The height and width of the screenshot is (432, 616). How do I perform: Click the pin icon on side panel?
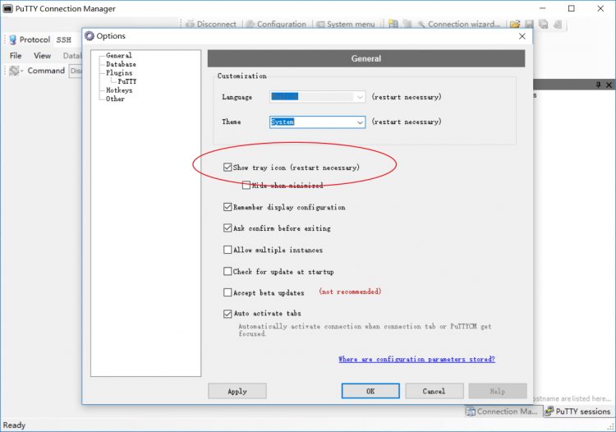pos(598,85)
